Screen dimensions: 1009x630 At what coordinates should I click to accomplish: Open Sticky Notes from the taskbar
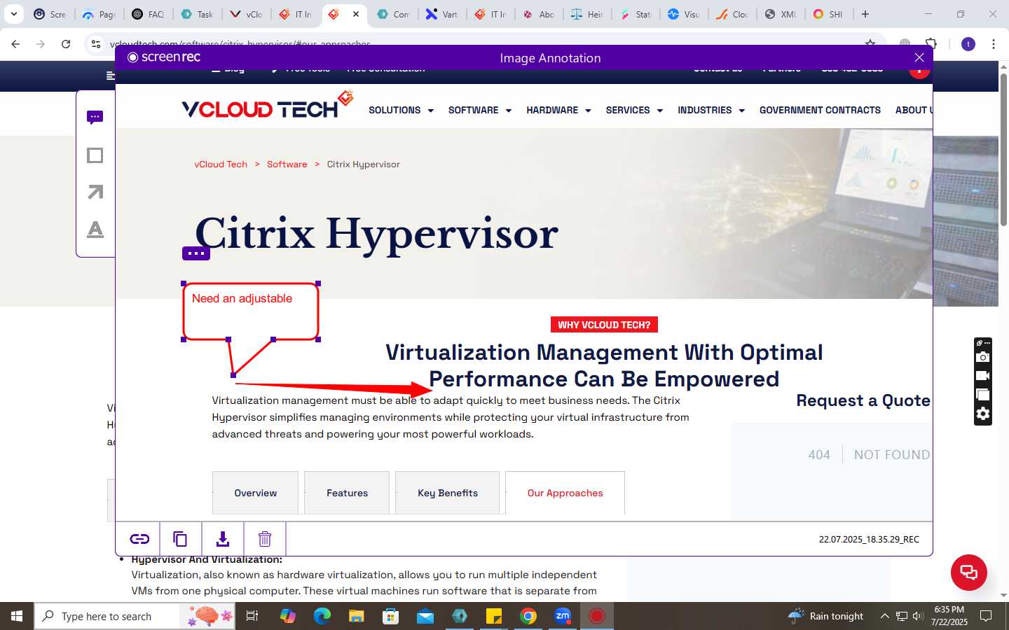click(494, 616)
